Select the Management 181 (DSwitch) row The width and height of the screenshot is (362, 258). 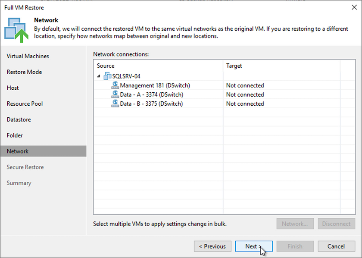coord(155,85)
